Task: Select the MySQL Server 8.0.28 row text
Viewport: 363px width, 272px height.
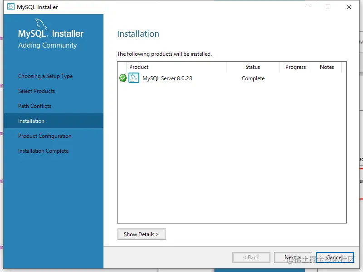Action: coord(167,78)
